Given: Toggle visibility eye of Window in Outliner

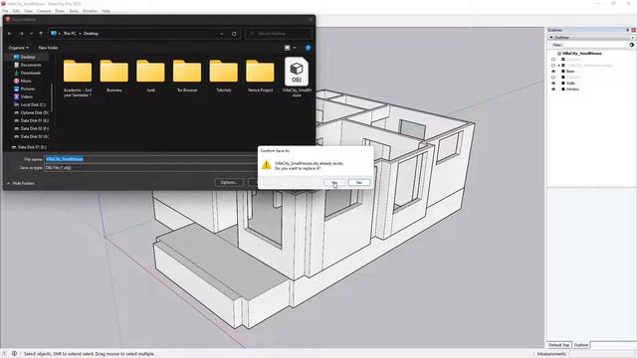Looking at the screenshot, I should tap(553, 89).
